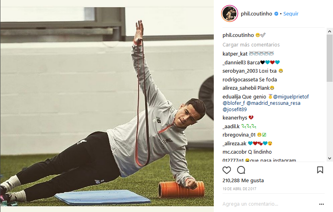Open the @josefit89 mention link
The width and height of the screenshot is (333, 212).
click(235, 110)
